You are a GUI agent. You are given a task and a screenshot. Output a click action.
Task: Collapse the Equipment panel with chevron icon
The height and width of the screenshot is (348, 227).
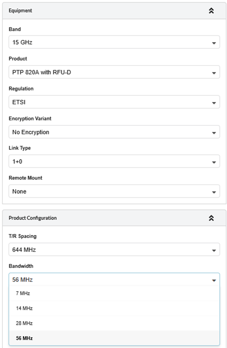coord(211,11)
